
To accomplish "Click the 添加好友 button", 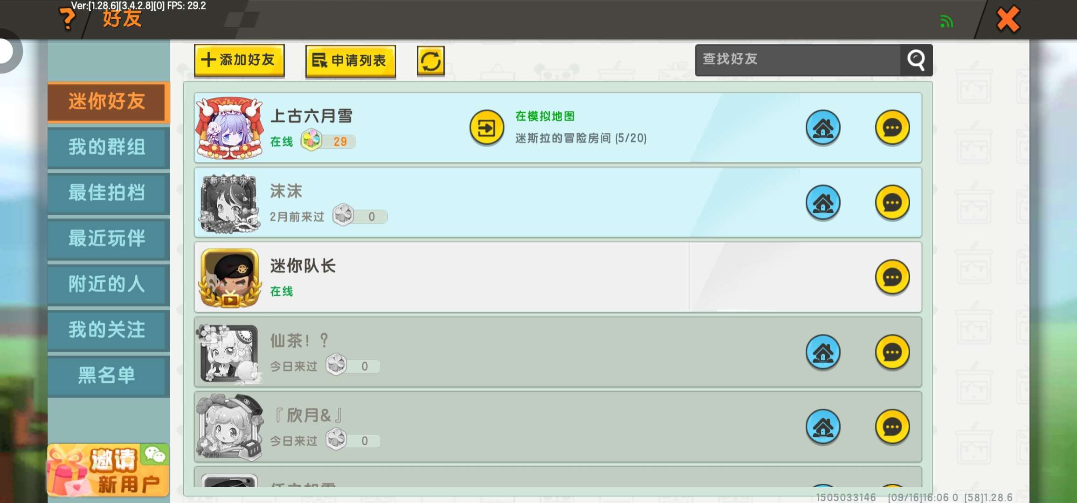I will (x=239, y=61).
